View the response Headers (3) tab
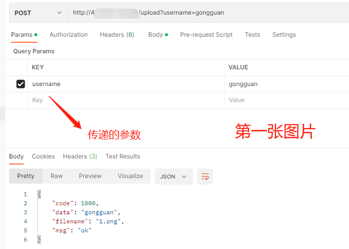The height and width of the screenshot is (249, 349). (x=80, y=156)
